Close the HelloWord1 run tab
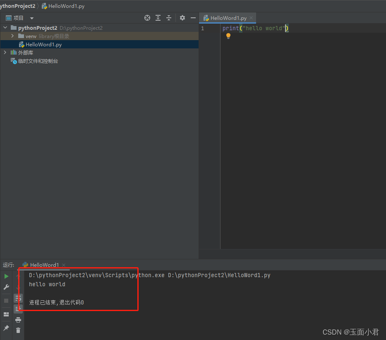386x340 pixels. tap(64, 265)
